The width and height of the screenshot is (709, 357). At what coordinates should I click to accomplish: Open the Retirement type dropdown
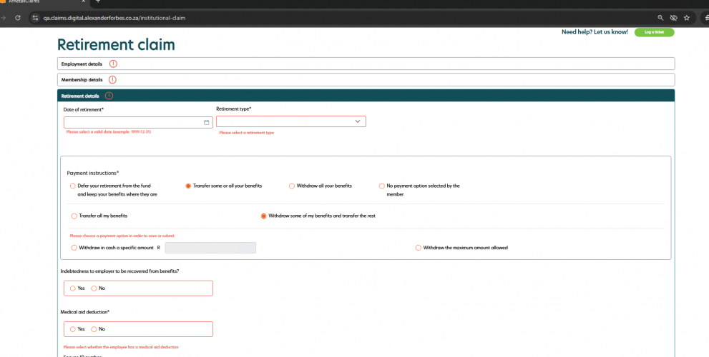[x=290, y=121]
